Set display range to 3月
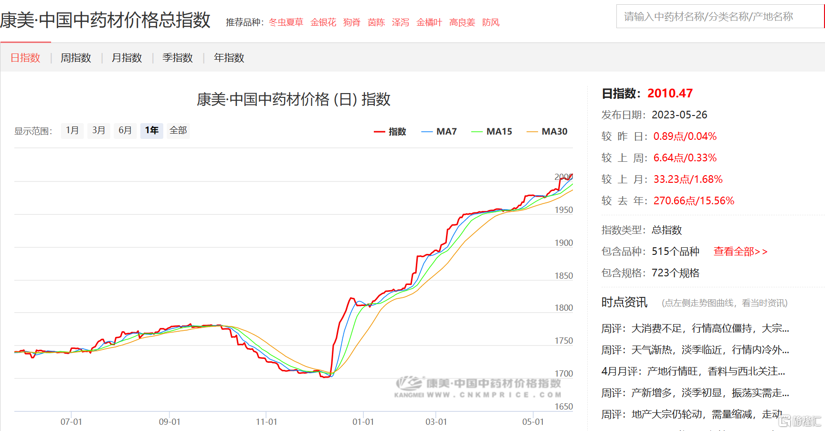Screen dimensions: 825x431 click(x=99, y=130)
